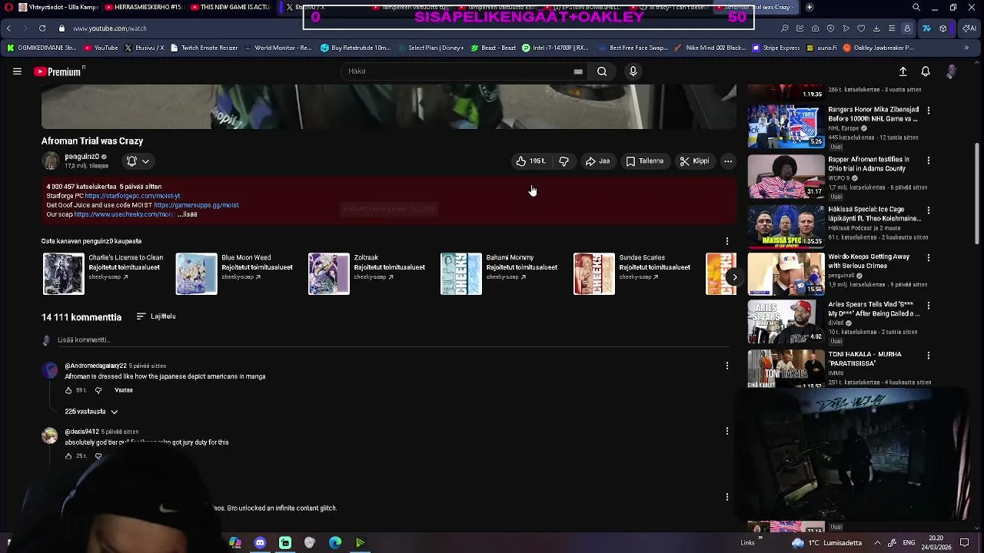Switch to HERRASMIESKERHO browser tab
Image resolution: width=984 pixels, height=553 pixels.
tap(143, 8)
